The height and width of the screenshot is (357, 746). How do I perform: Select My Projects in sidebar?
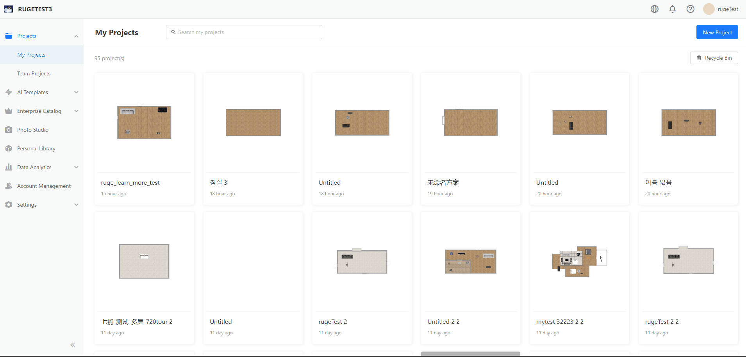(31, 55)
